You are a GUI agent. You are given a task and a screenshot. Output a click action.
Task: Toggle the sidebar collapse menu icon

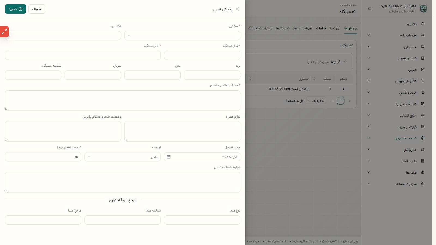(x=370, y=9)
